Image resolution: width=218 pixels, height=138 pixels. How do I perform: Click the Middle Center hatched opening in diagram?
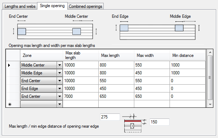[77, 32]
